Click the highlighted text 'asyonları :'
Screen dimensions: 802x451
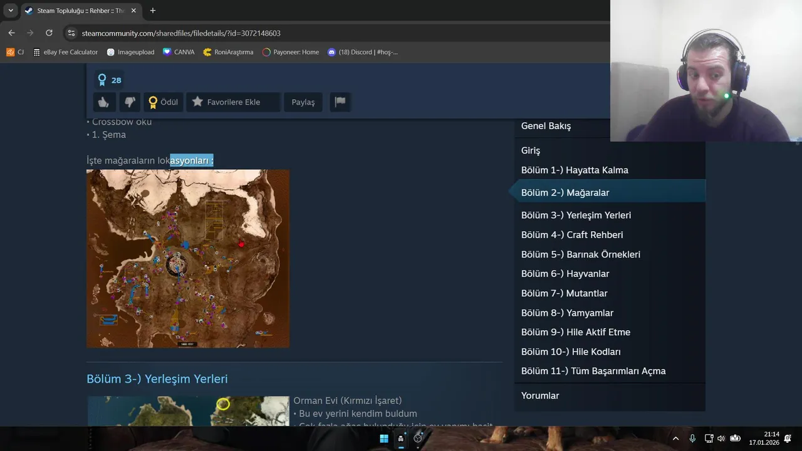(192, 161)
